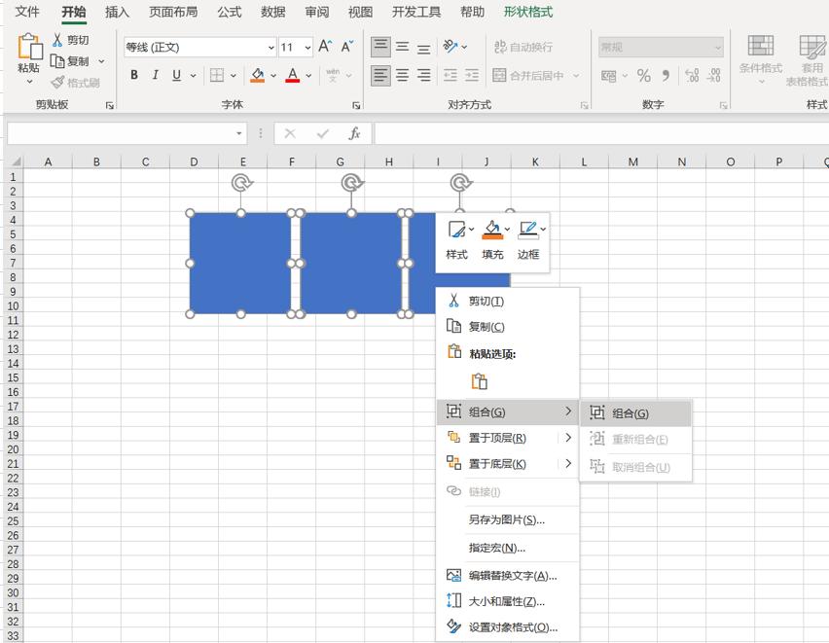Activate the Format Painter (格式刷)
The height and width of the screenshot is (643, 829).
(x=77, y=82)
